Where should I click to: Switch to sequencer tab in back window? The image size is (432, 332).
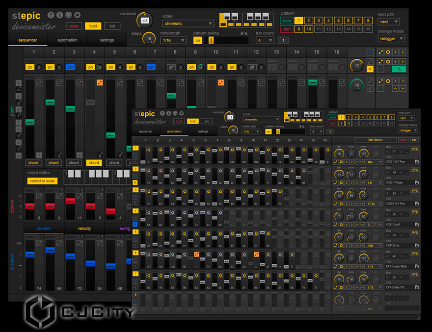(x=27, y=40)
